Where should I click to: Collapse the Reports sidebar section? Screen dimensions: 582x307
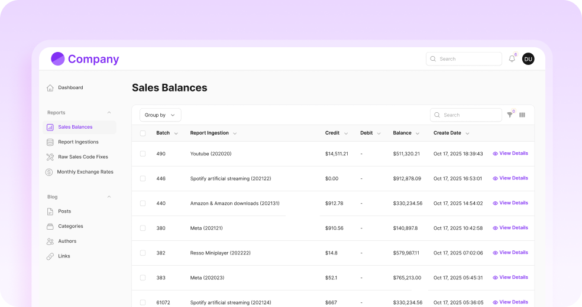click(109, 113)
